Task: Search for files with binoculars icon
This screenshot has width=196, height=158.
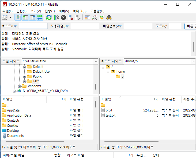Action: (x=109, y=17)
